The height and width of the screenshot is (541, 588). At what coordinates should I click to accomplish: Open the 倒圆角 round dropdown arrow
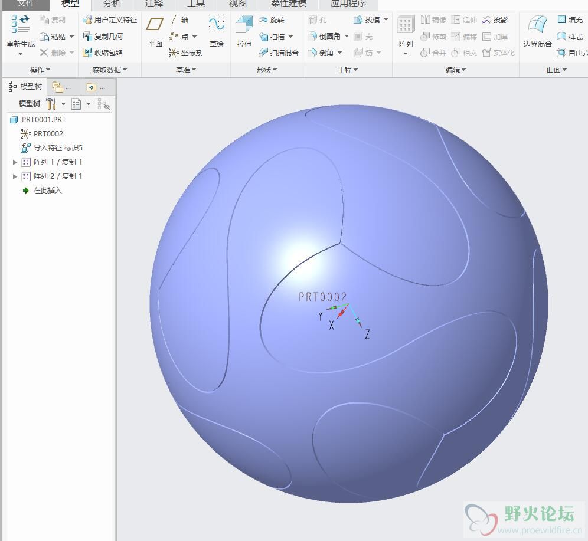pos(347,36)
